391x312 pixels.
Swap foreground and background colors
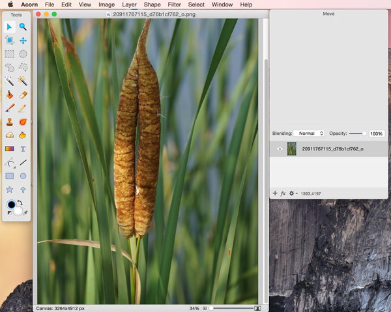(22, 203)
